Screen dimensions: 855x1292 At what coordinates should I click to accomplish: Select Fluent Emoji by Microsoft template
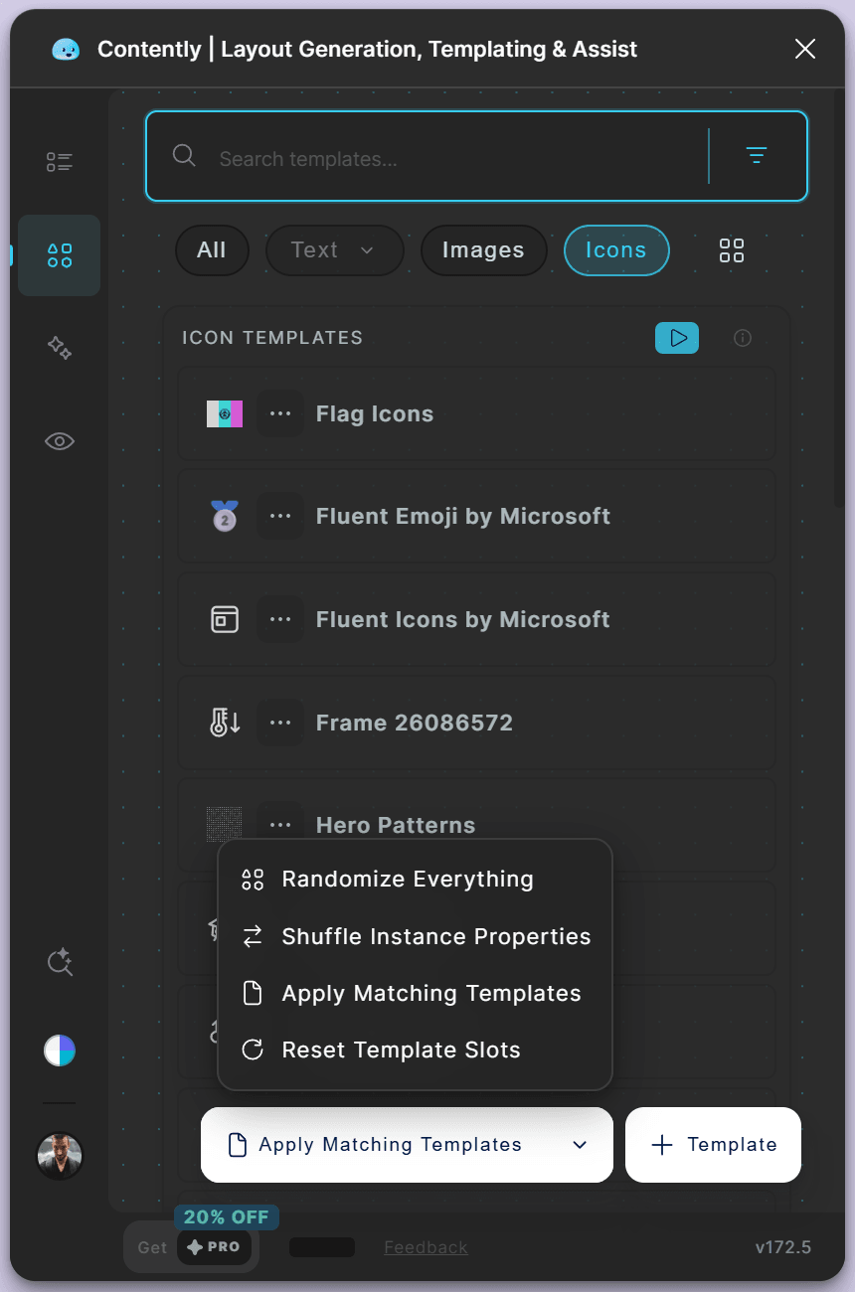pos(476,516)
